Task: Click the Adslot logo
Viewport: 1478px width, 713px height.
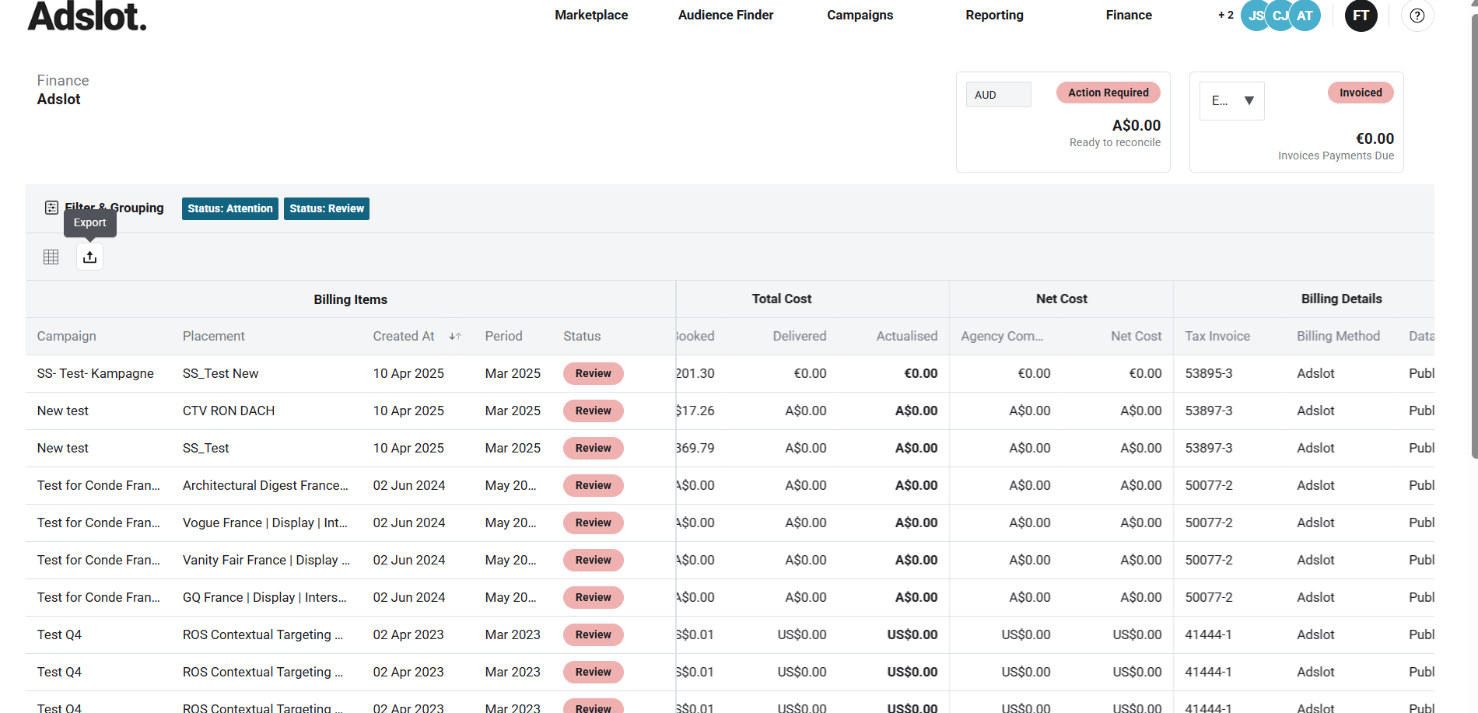Action: (x=87, y=16)
